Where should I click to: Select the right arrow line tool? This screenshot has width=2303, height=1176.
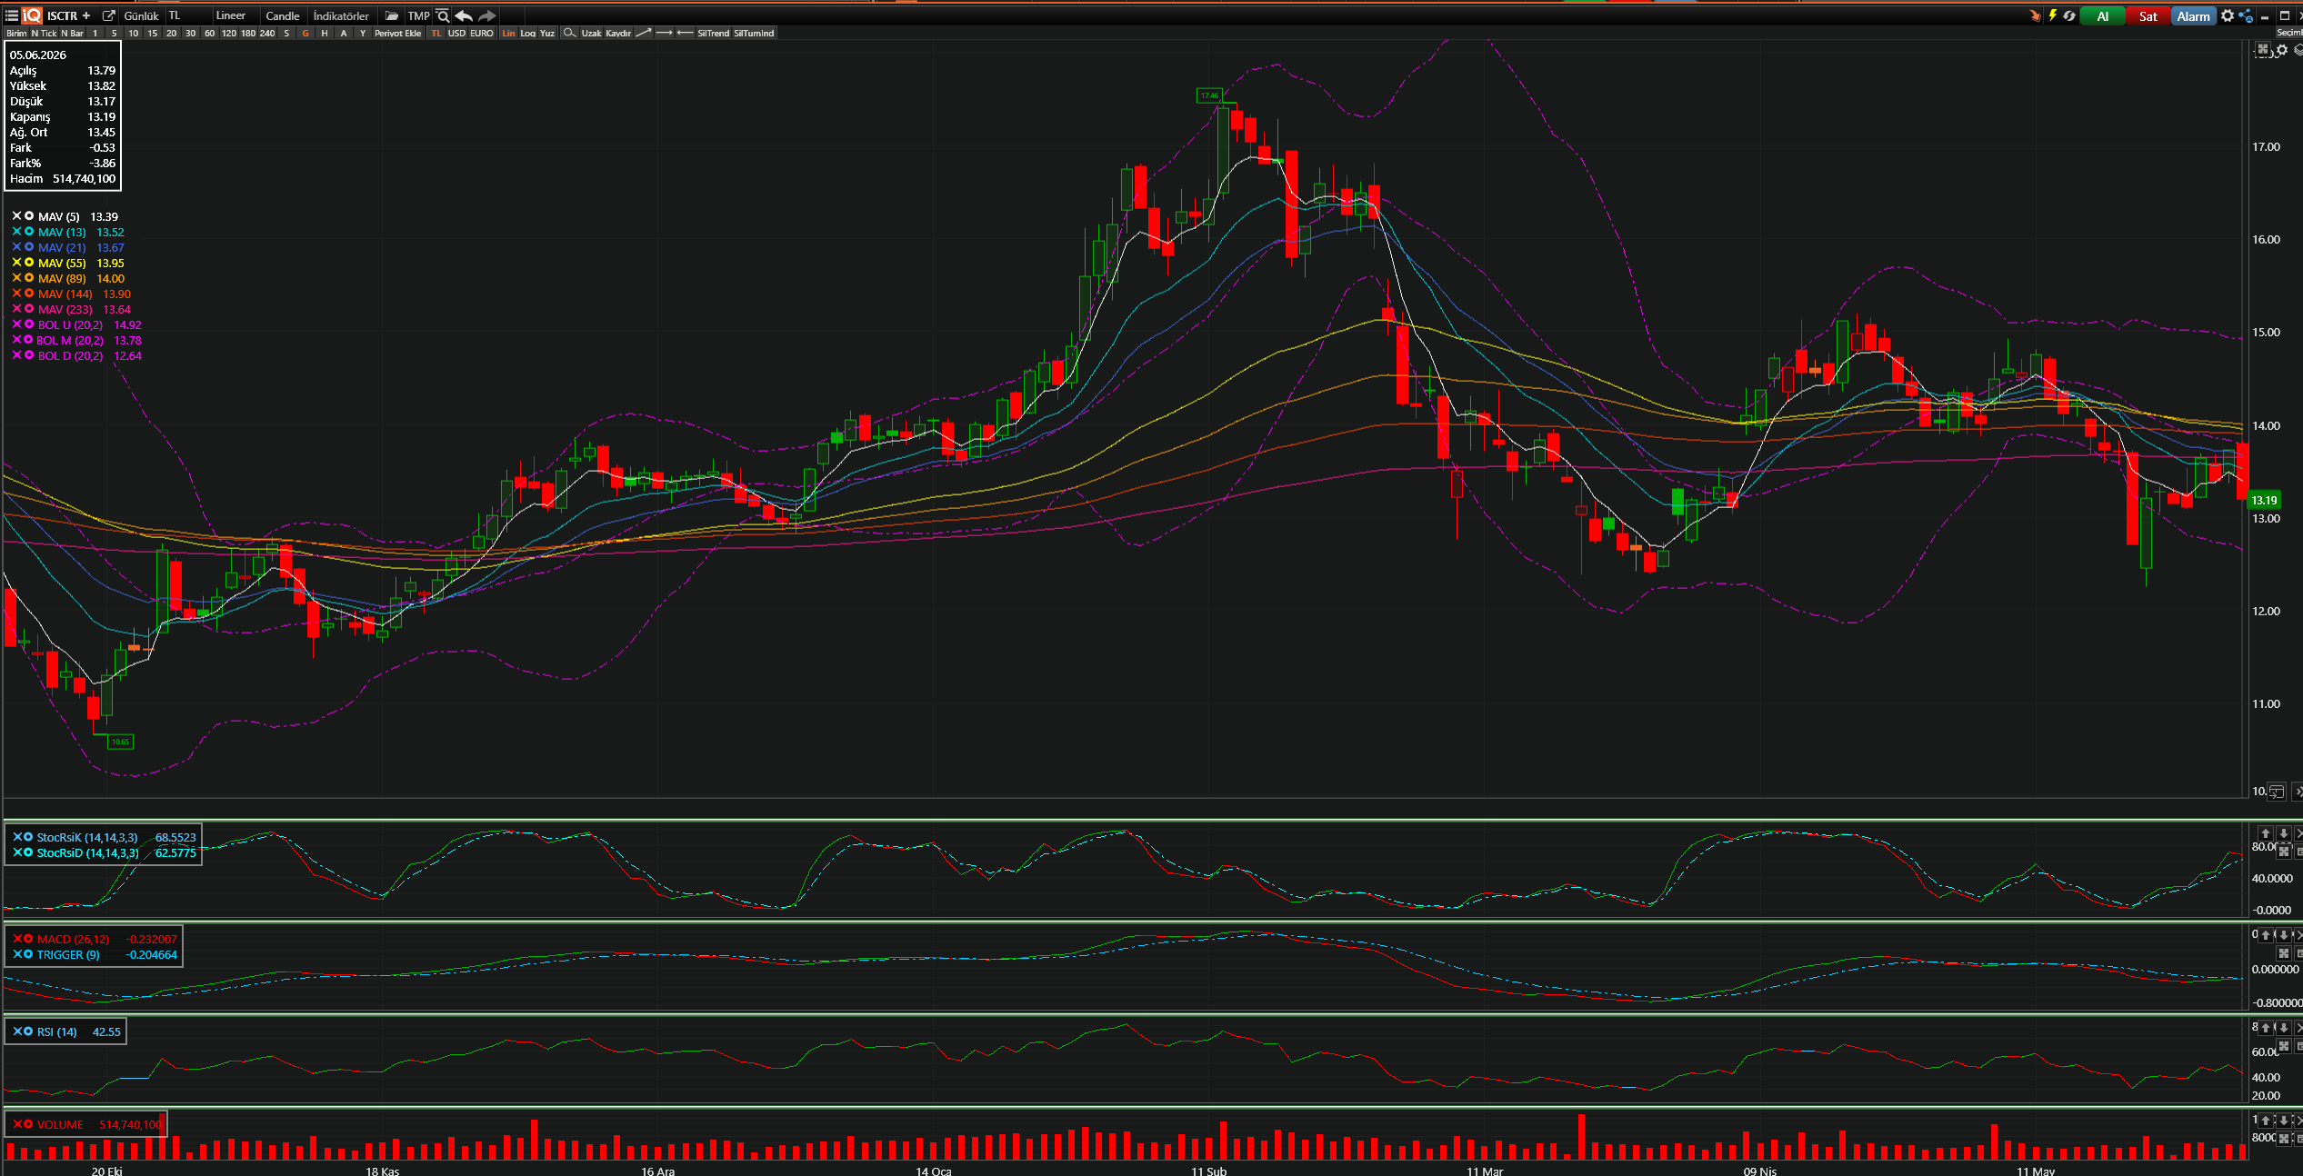[664, 33]
